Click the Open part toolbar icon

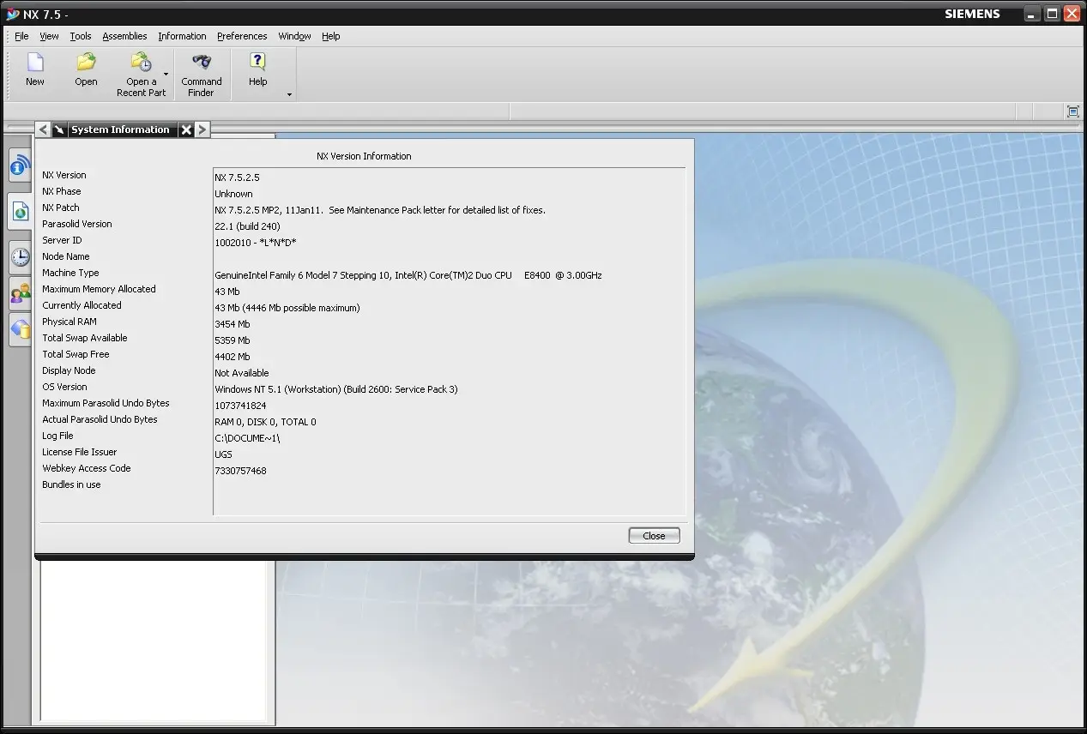pyautogui.click(x=86, y=63)
